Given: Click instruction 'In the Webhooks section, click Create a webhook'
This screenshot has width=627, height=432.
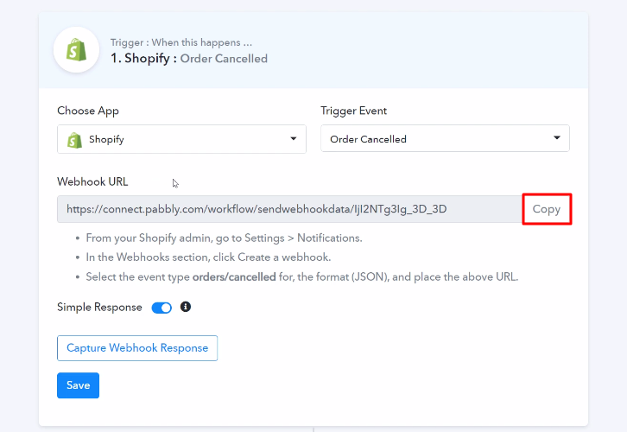Looking at the screenshot, I should [208, 257].
